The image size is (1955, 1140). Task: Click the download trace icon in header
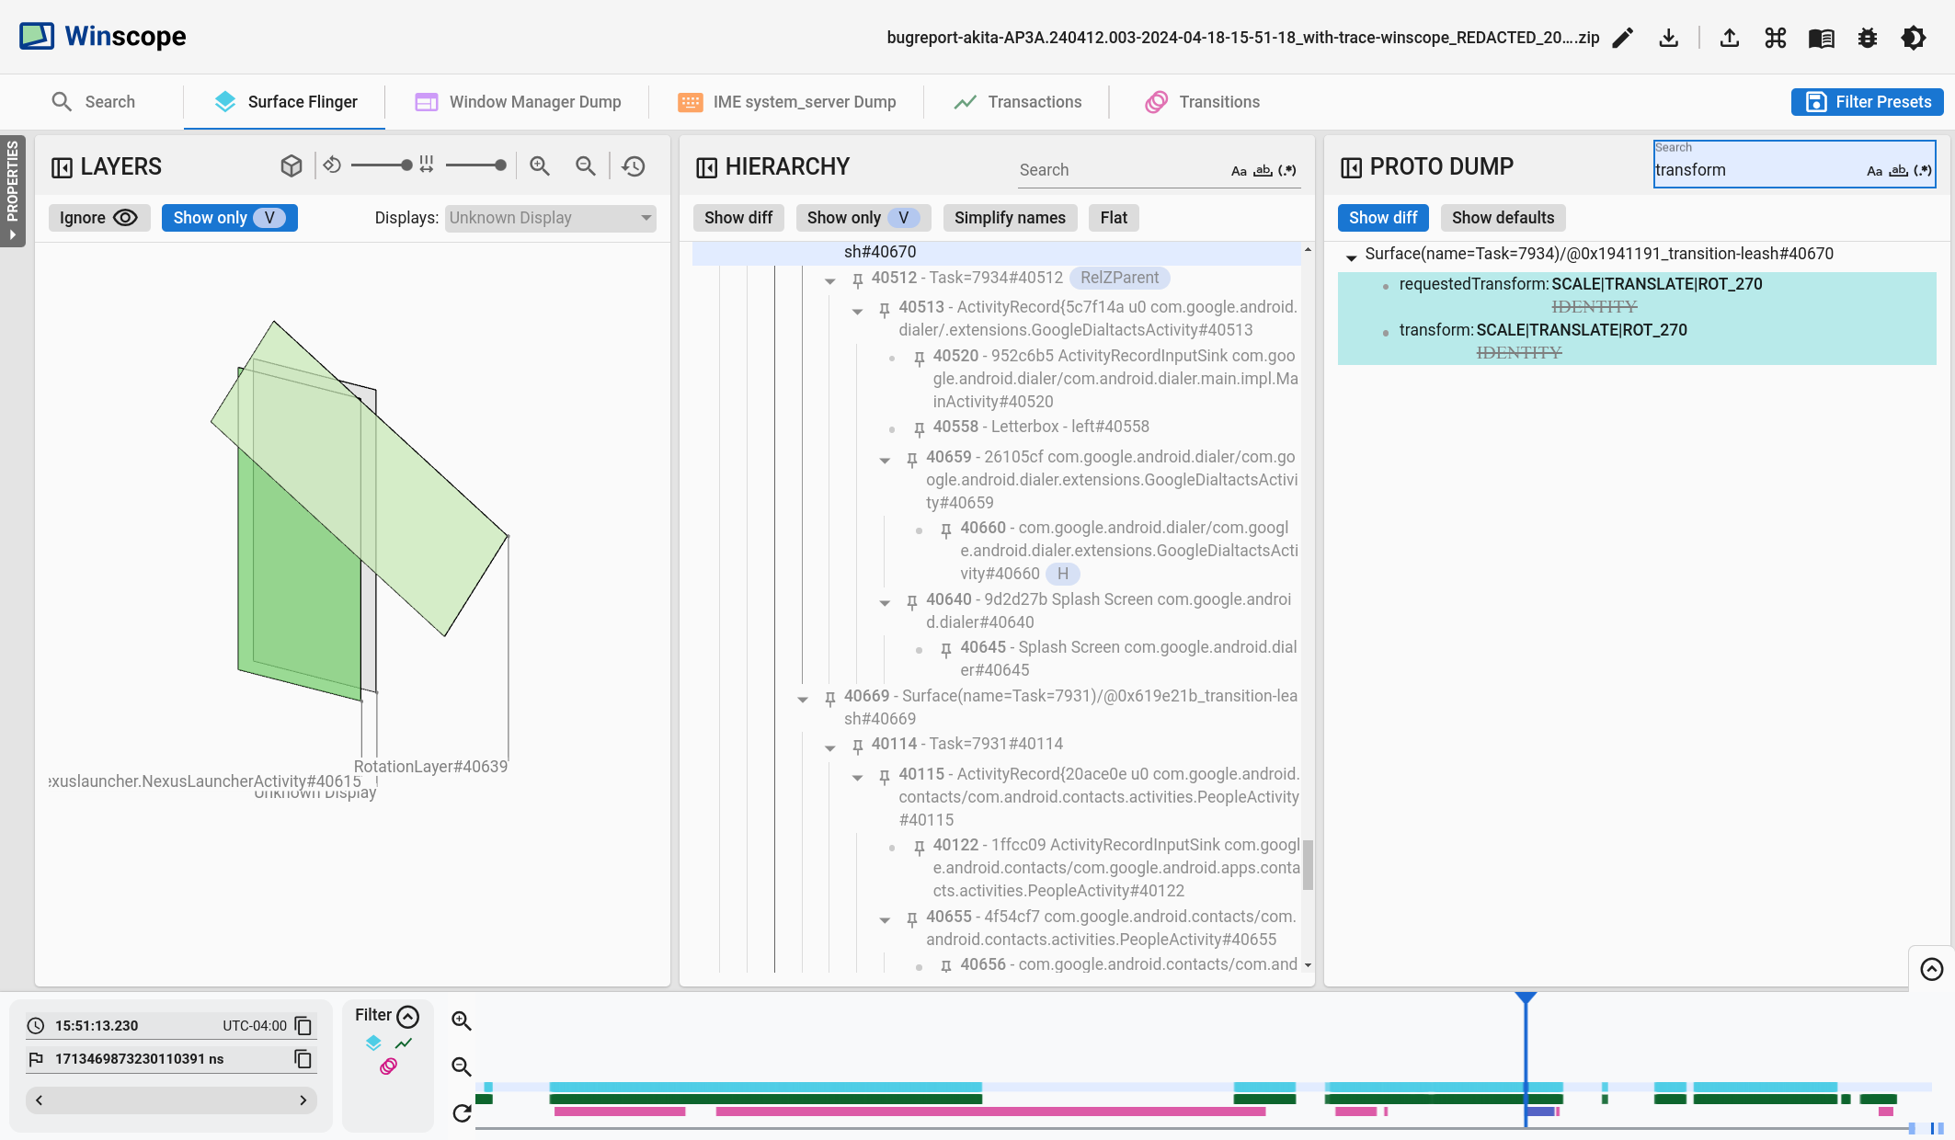pos(1669,38)
